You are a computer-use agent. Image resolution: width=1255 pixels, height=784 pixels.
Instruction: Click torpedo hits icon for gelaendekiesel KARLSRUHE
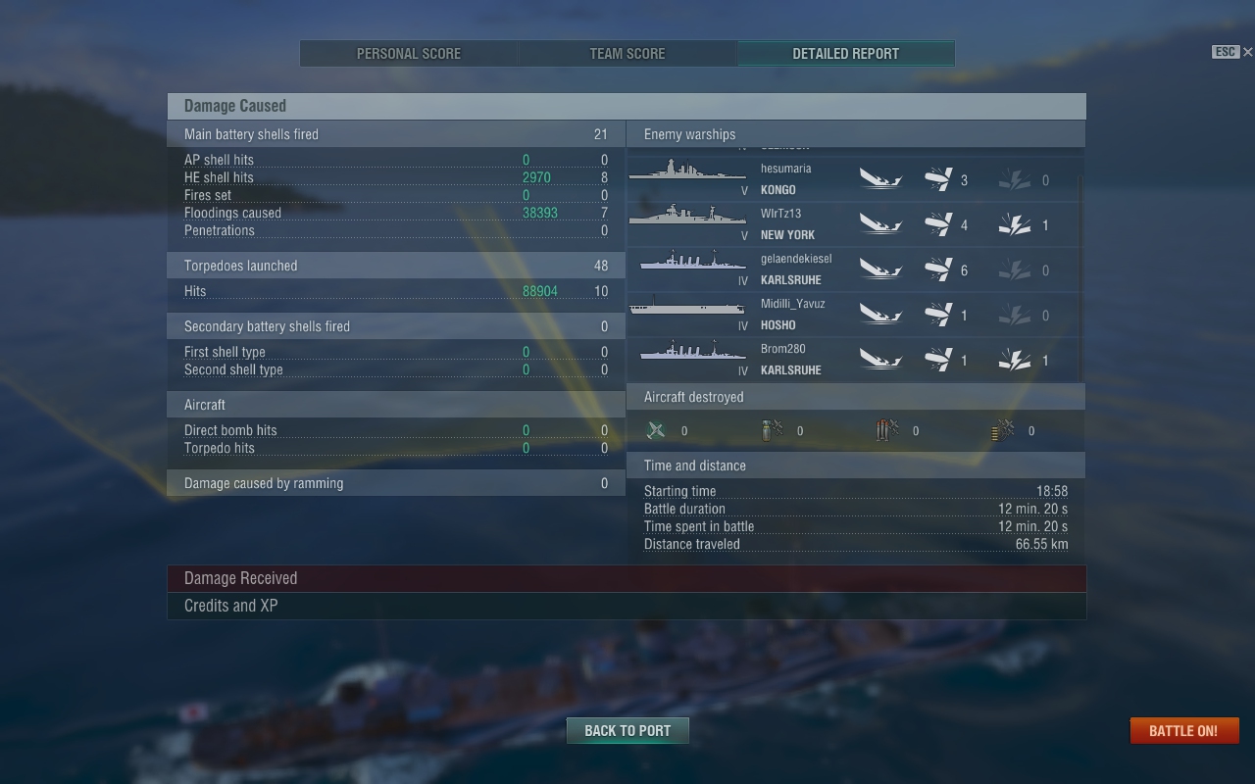(x=938, y=269)
